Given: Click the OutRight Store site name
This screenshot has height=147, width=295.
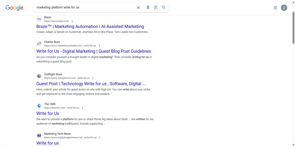Looking at the screenshot, I should (x=53, y=74).
